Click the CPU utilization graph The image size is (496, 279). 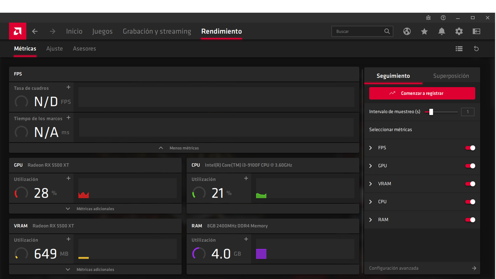click(x=305, y=188)
